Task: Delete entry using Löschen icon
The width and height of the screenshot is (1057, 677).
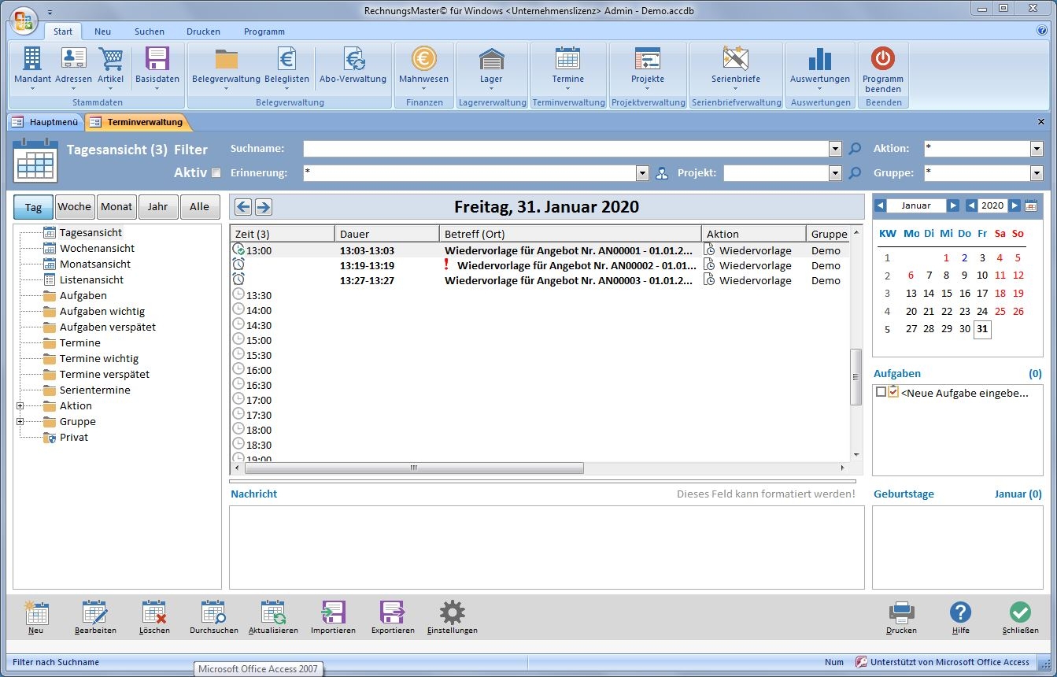Action: click(x=154, y=613)
